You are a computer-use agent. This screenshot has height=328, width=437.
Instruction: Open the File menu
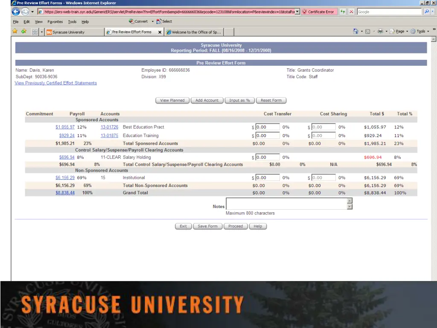click(x=16, y=21)
